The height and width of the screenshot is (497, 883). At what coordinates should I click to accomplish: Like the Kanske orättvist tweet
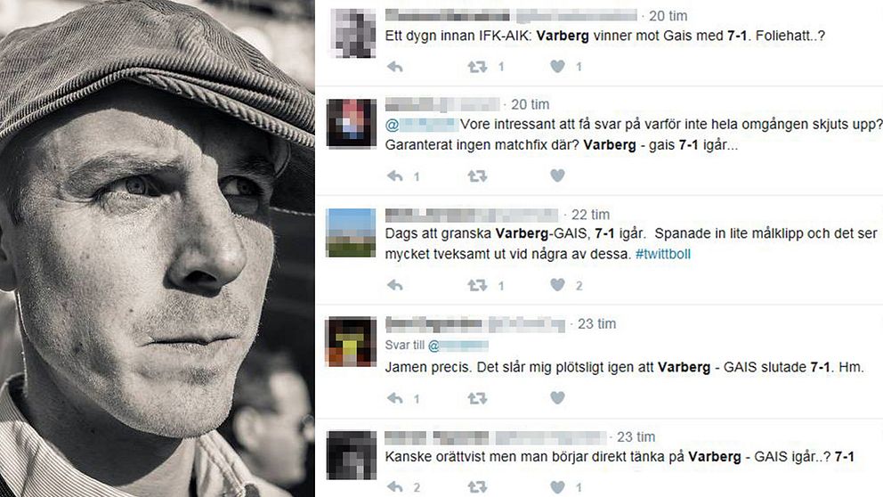[x=557, y=487]
